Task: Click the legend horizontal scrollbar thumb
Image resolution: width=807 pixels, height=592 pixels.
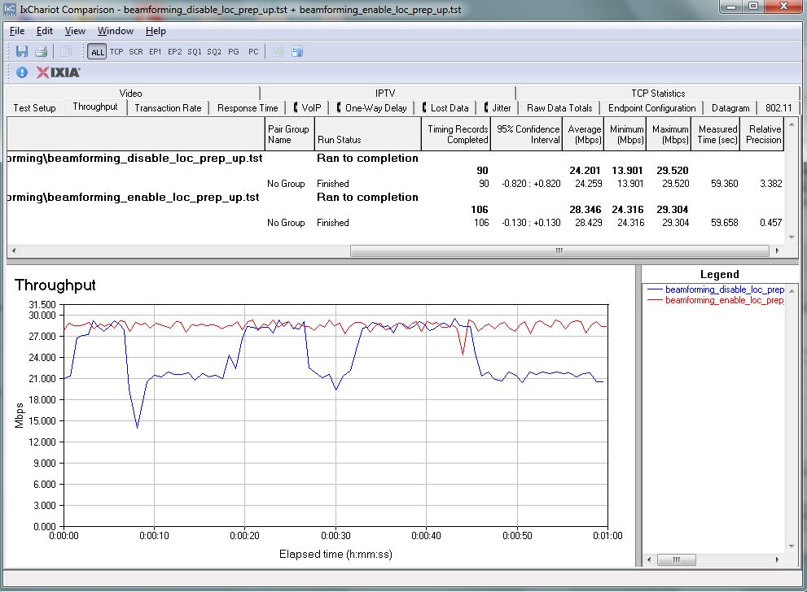Action: tap(676, 559)
